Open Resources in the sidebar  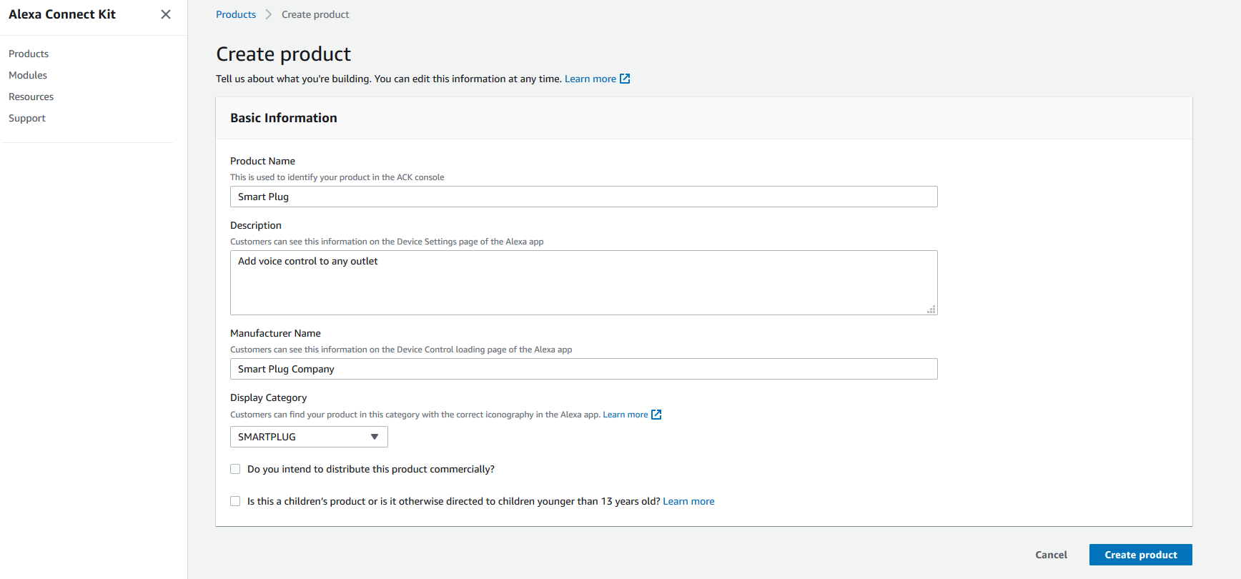(x=31, y=96)
